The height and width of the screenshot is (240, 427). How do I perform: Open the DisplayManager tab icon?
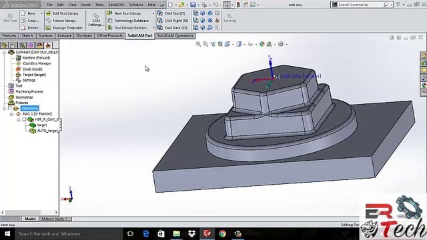(39, 45)
